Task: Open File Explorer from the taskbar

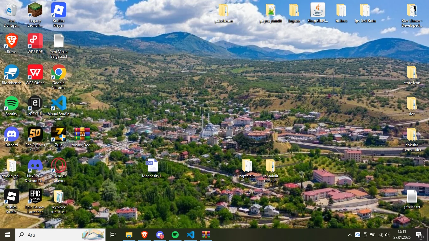Action: (x=129, y=235)
